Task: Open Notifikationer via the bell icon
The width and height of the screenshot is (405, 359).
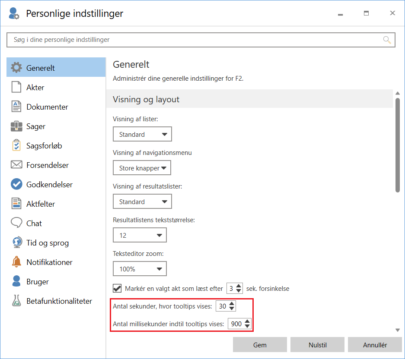Action: pyautogui.click(x=16, y=261)
